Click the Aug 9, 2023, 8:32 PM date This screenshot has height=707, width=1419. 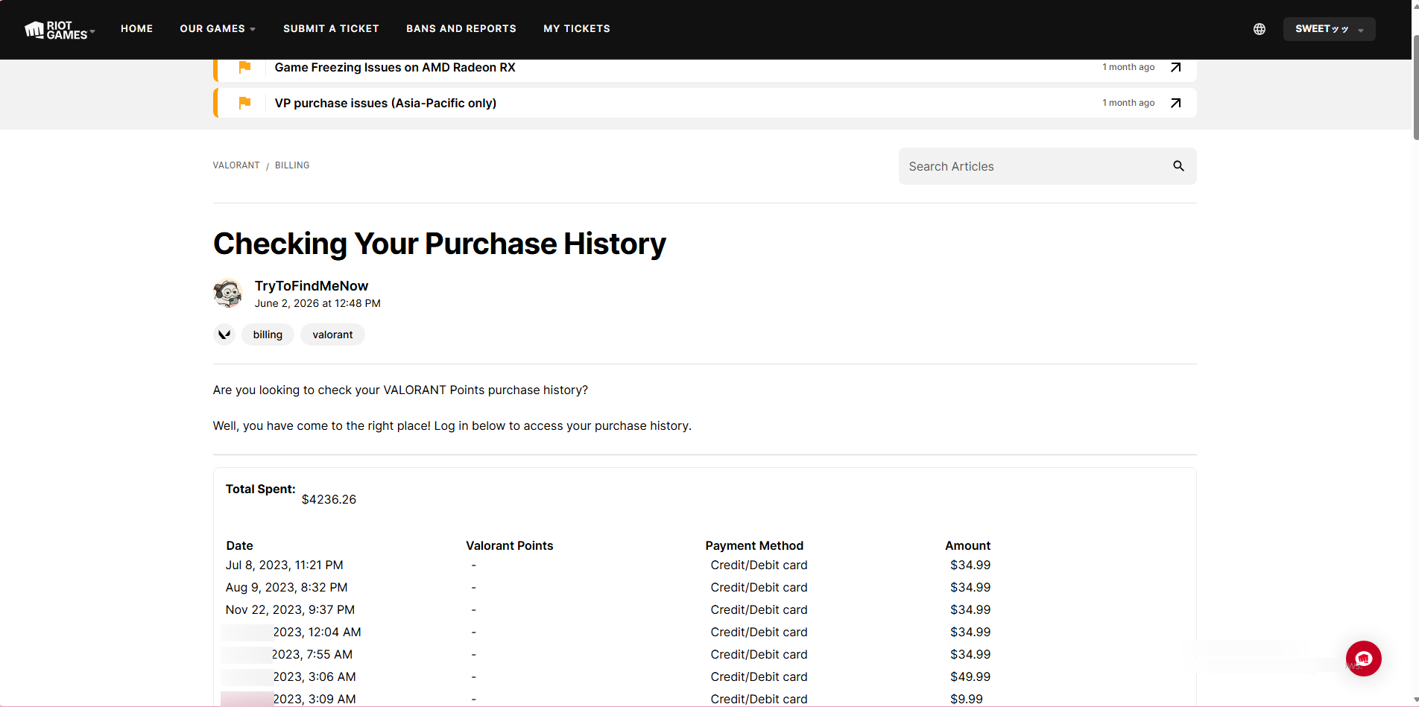[286, 587]
